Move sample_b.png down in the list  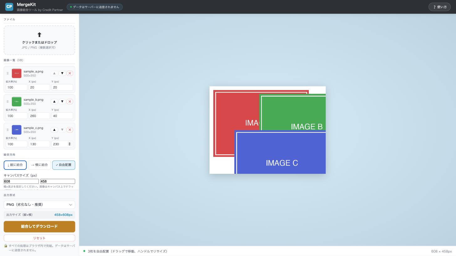point(62,102)
